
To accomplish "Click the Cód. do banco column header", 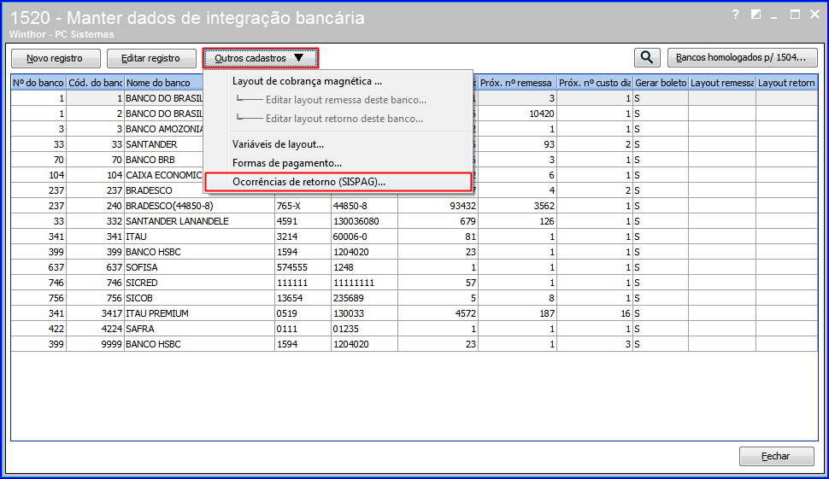I will tap(95, 83).
